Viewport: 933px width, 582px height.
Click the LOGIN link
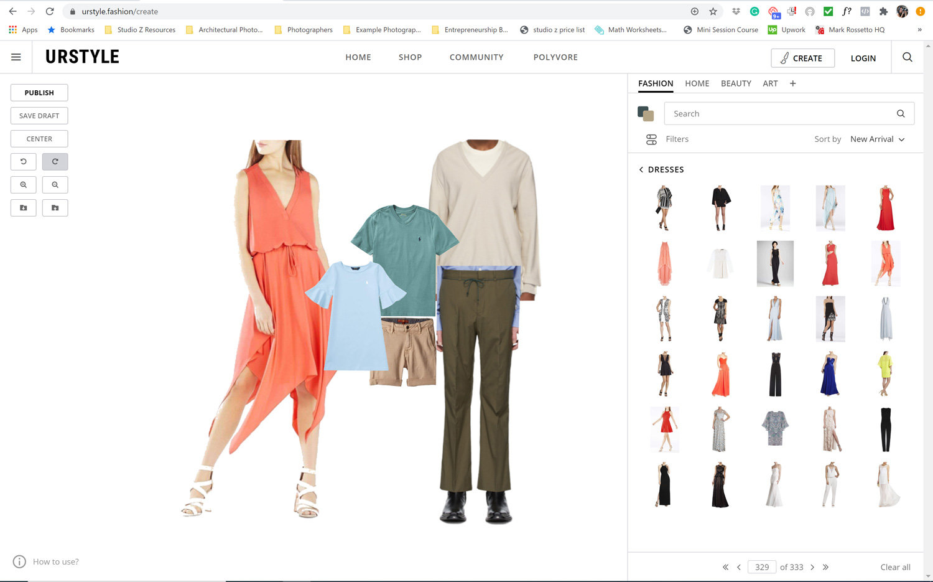click(x=863, y=58)
